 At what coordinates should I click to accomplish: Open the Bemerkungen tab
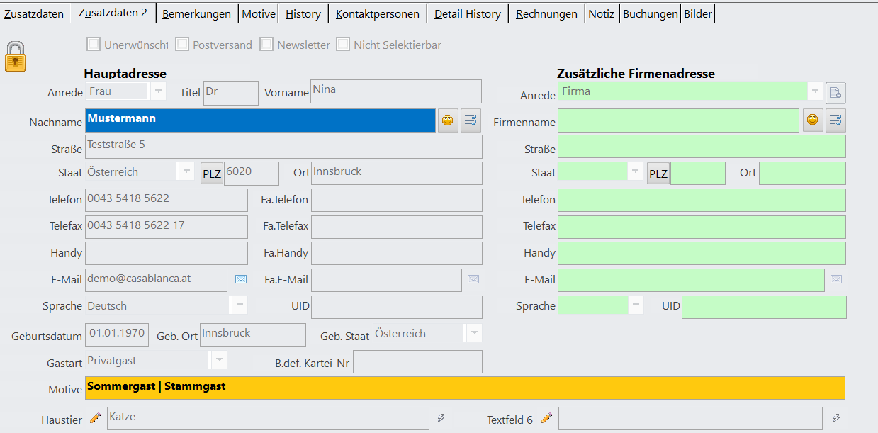point(197,14)
